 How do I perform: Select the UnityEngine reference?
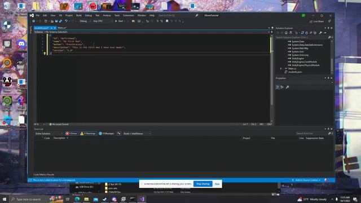point(297,59)
